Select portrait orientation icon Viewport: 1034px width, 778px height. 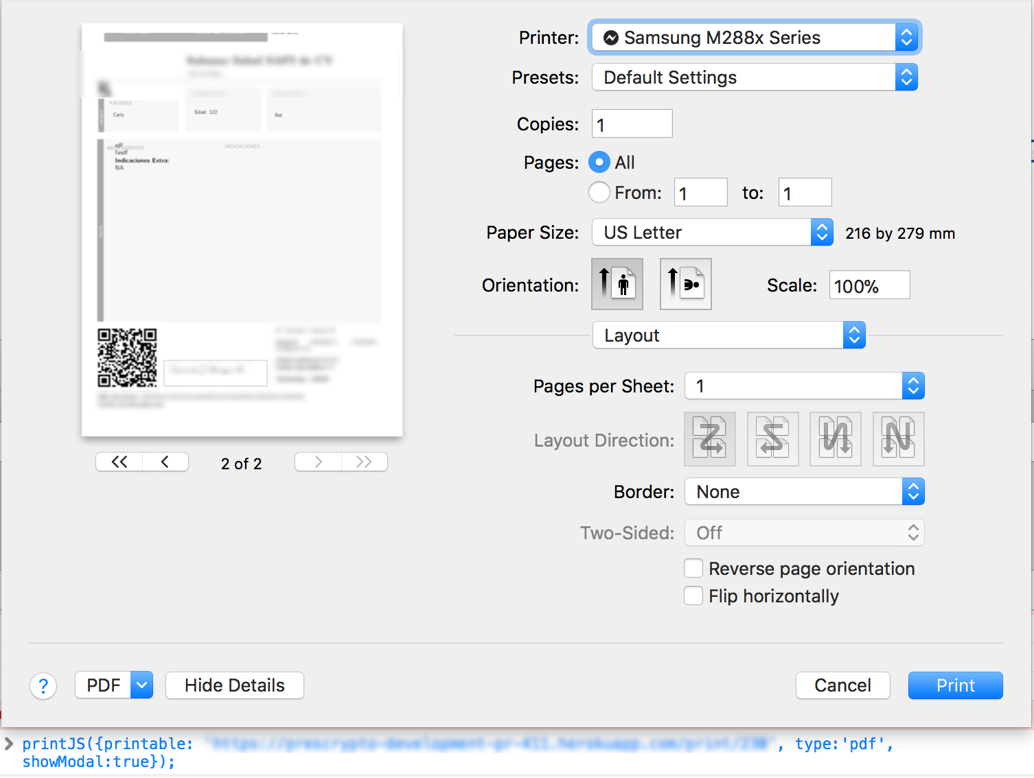coord(617,284)
